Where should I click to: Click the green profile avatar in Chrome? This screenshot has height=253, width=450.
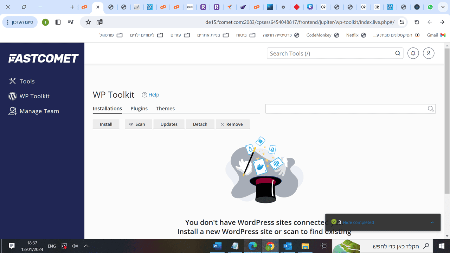tap(45, 22)
